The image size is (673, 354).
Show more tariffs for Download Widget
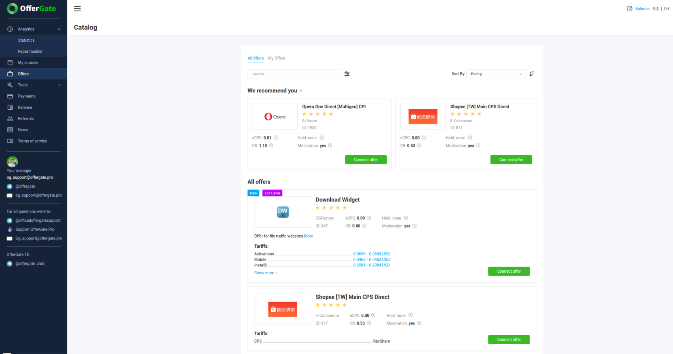coord(266,273)
